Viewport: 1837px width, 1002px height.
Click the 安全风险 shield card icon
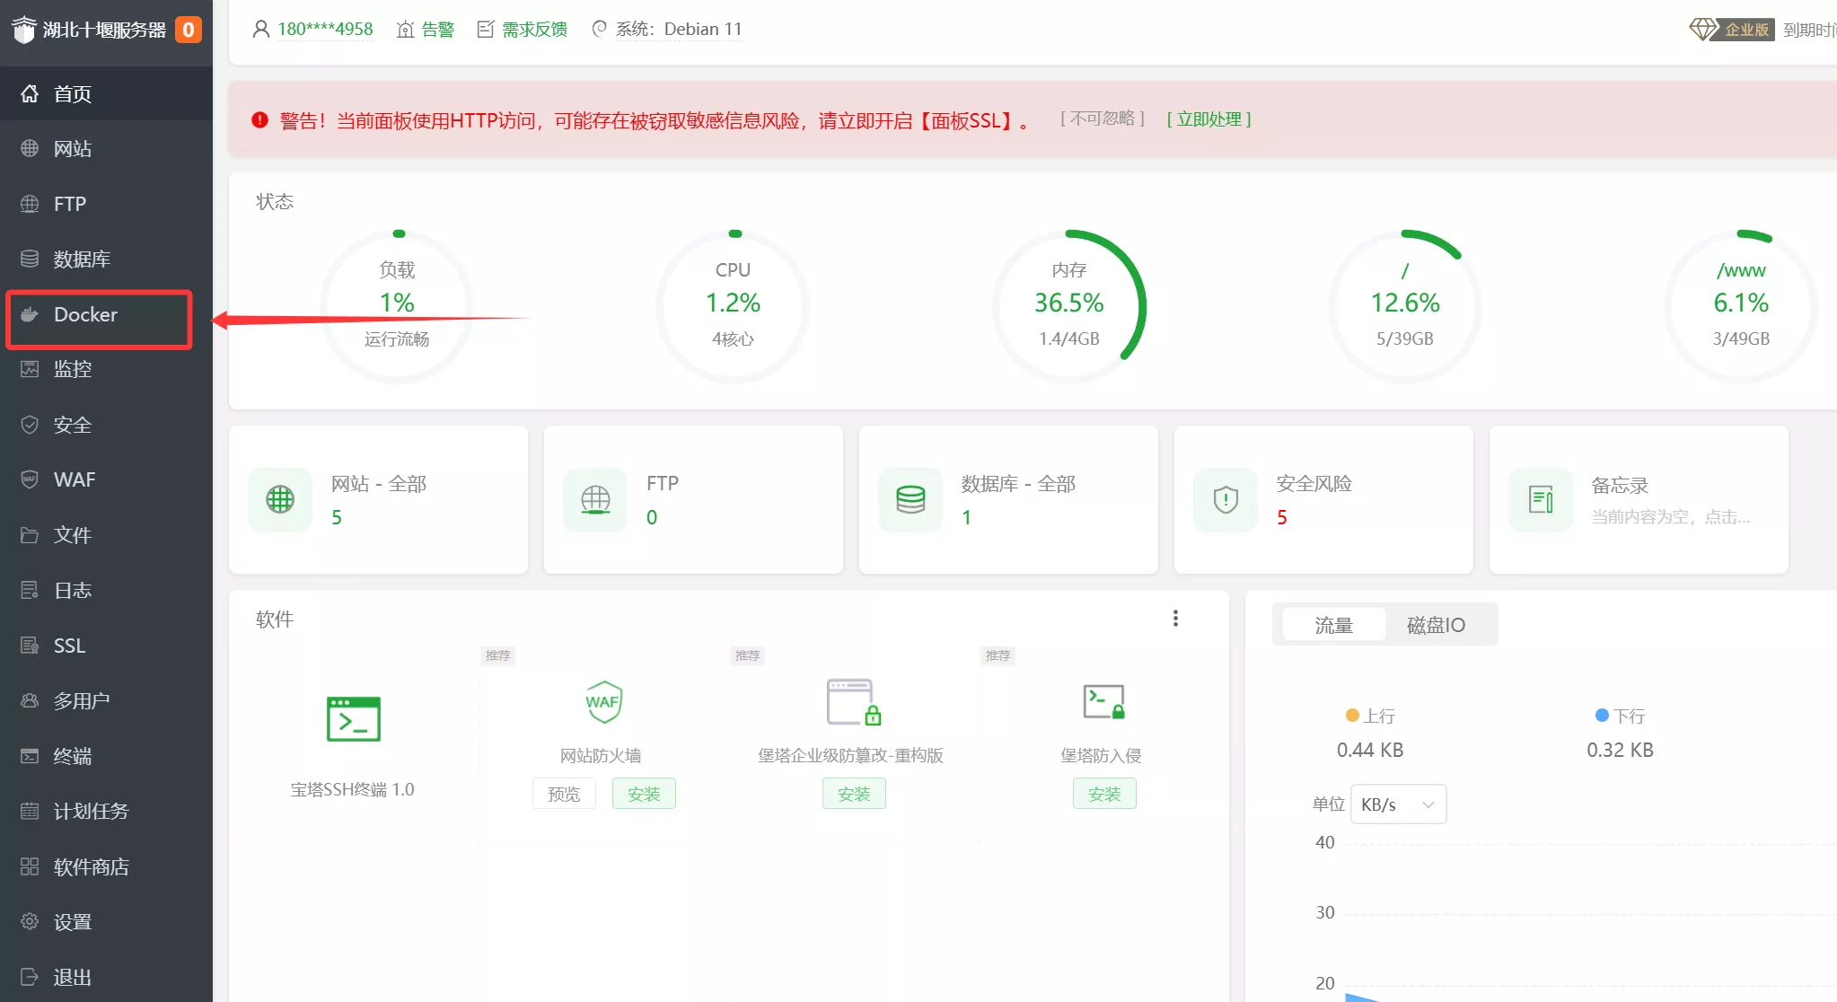click(x=1225, y=499)
